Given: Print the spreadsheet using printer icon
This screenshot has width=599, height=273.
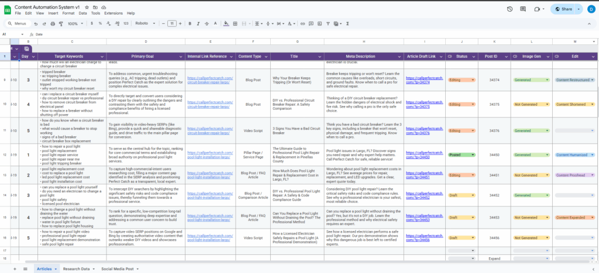Looking at the screenshot, I should (x=53, y=23).
